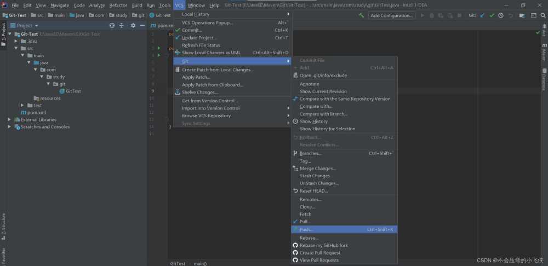Click the inspection status checkmark in editor corner

pyautogui.click(x=538, y=32)
